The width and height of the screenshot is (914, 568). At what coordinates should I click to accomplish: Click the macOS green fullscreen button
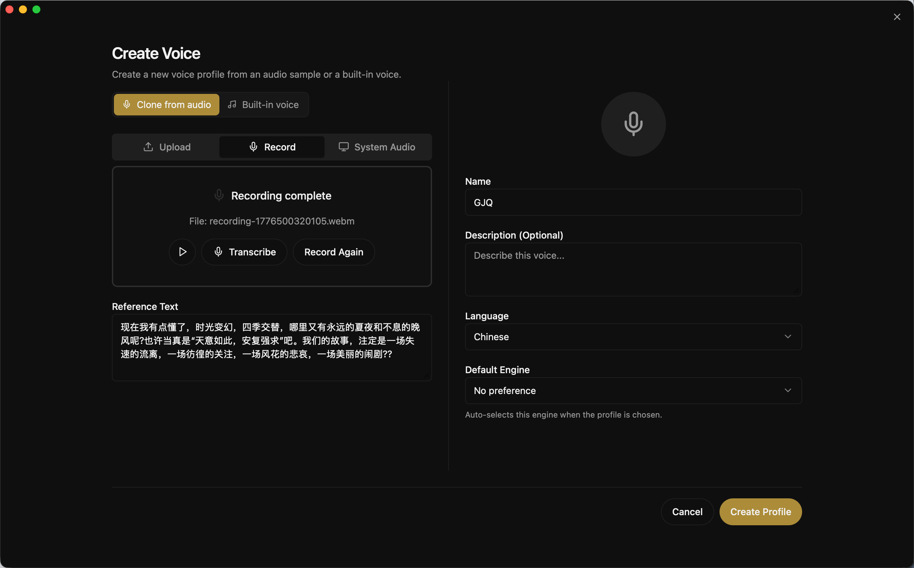(36, 9)
